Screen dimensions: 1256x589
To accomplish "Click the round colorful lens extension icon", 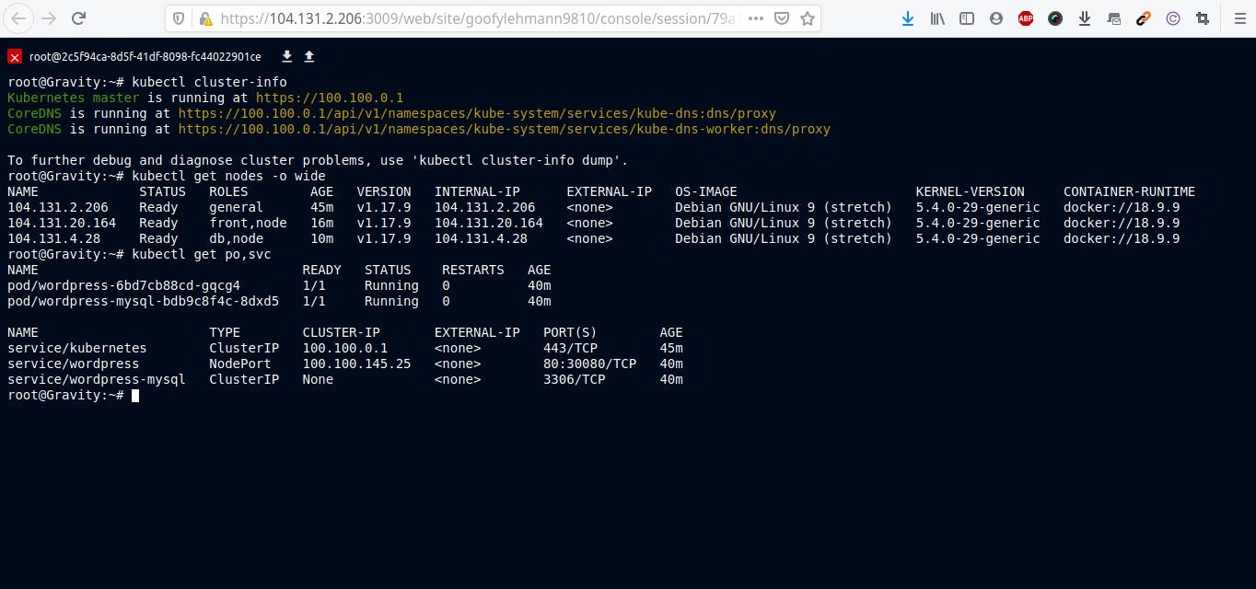I will click(x=1055, y=18).
